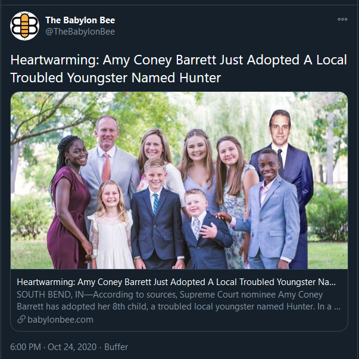Click the chain link icon beside babylonbee.com
The width and height of the screenshot is (359, 359).
(21, 319)
